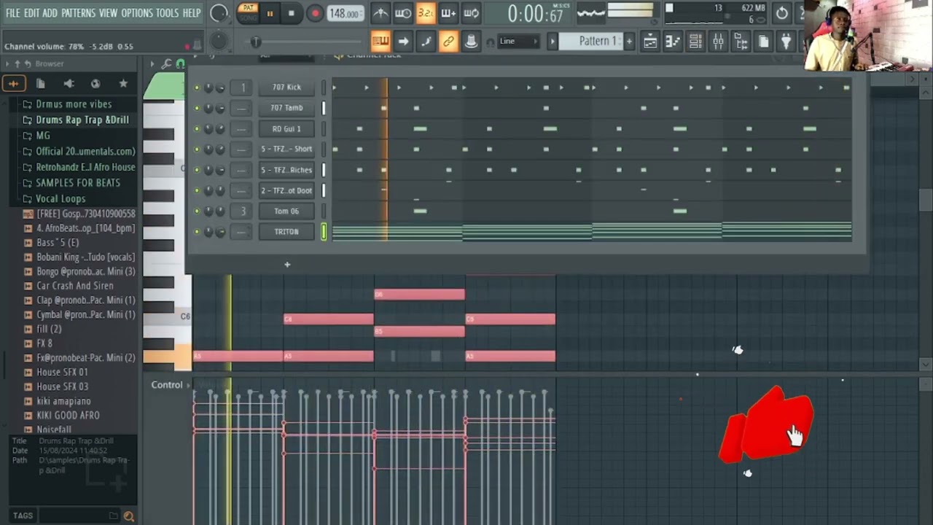Viewport: 933px width, 525px height.
Task: Click the song position slider handle
Action: 256,42
